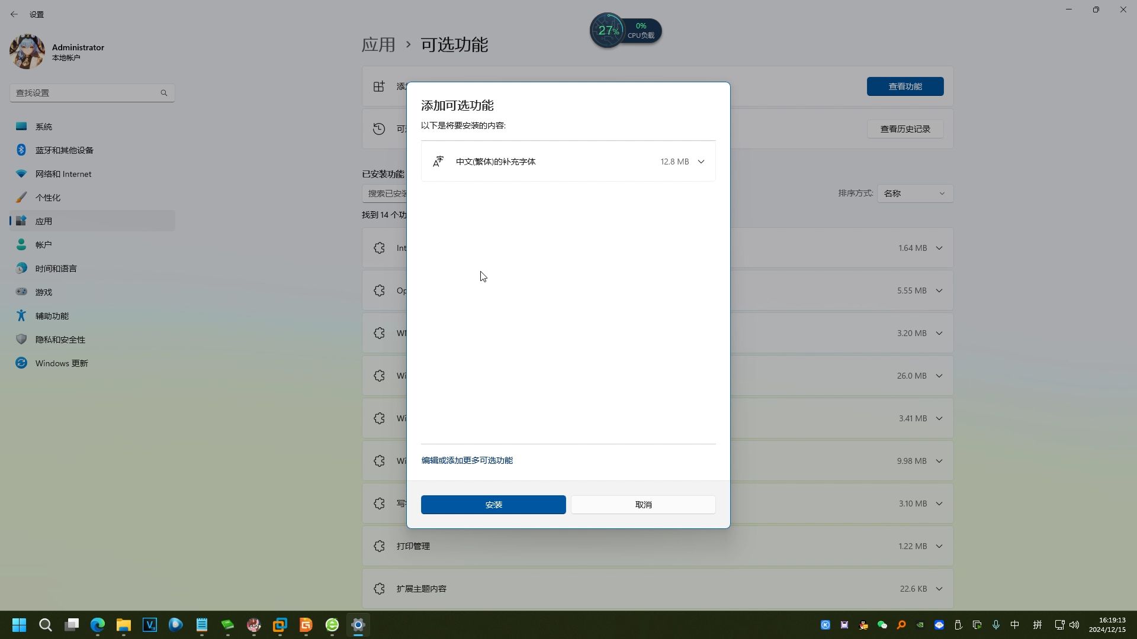Open the 排序方式 名称 dropdown
Viewport: 1137px width, 639px height.
pos(914,193)
